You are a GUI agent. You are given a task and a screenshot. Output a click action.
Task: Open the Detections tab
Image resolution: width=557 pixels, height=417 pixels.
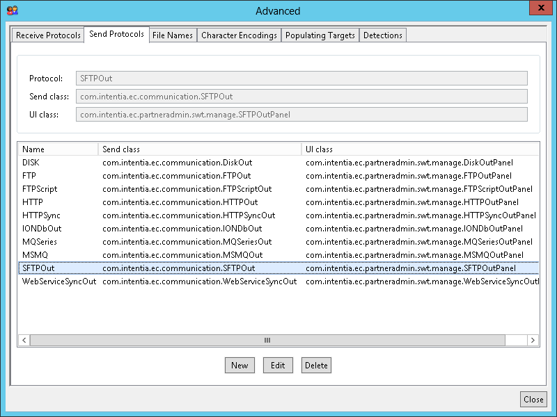tap(382, 35)
